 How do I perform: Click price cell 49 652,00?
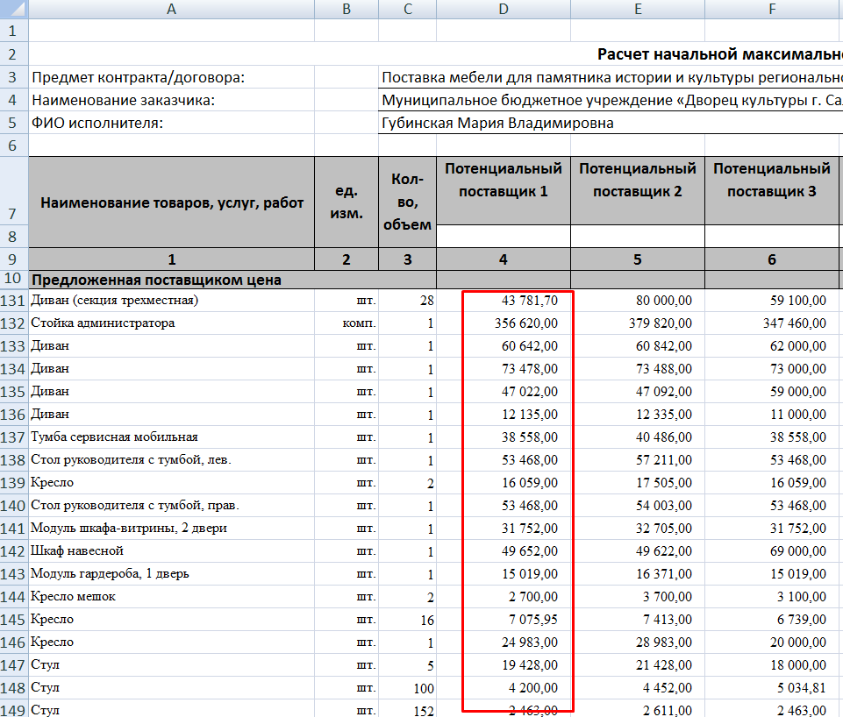tap(504, 551)
